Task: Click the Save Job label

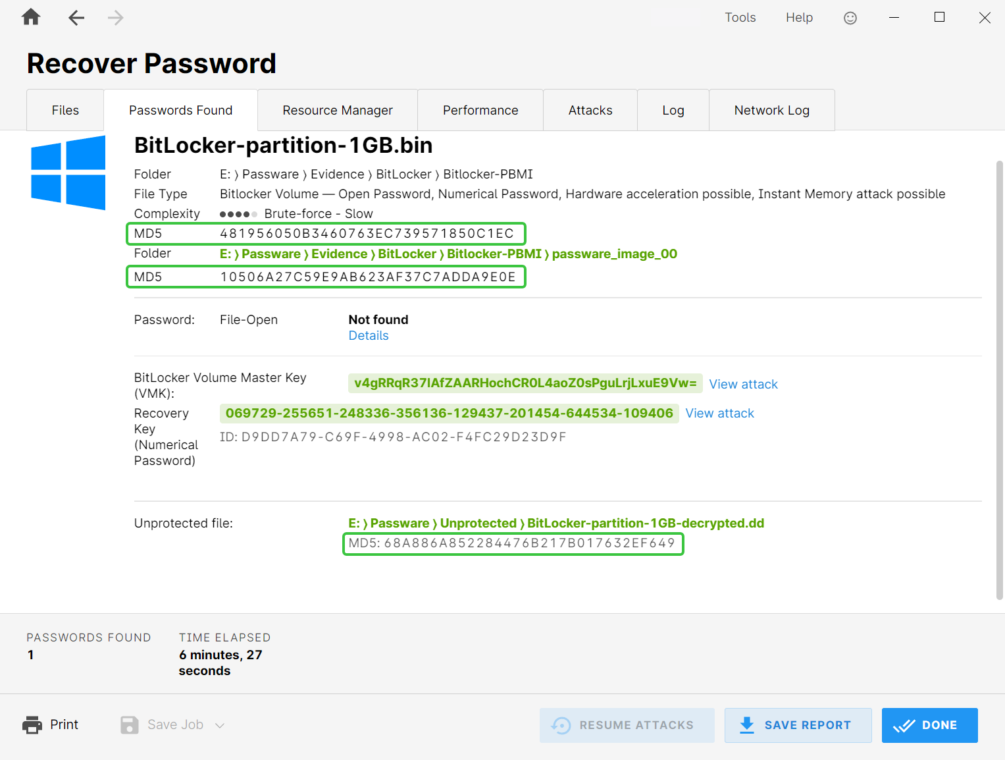Action: tap(175, 724)
